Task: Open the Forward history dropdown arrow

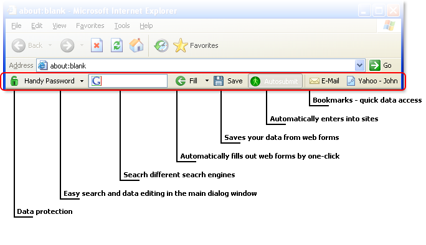Action: click(x=82, y=45)
